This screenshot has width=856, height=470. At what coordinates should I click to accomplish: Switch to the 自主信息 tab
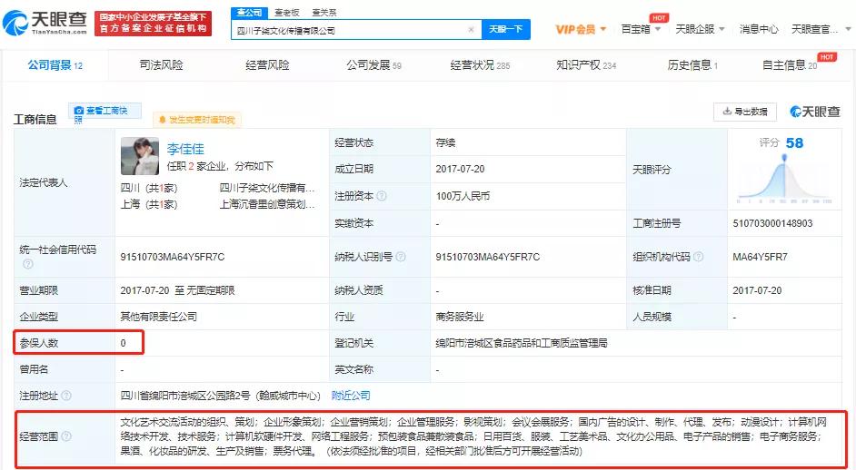[790, 65]
